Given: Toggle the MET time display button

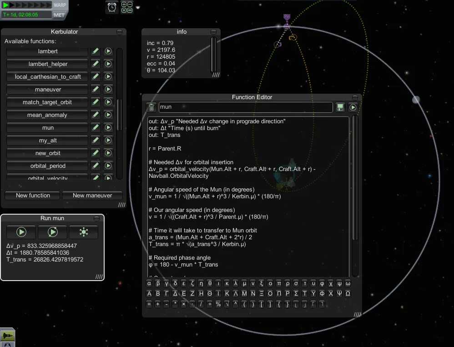Looking at the screenshot, I should [x=59, y=15].
